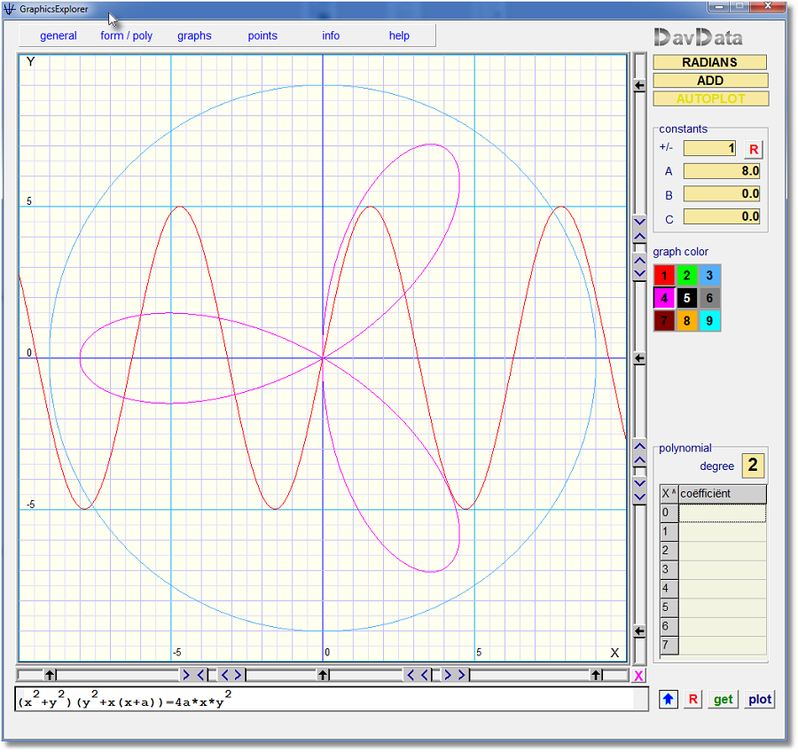The image size is (798, 752).
Task: Click the red R button beside +/- constant
Action: coord(753,149)
